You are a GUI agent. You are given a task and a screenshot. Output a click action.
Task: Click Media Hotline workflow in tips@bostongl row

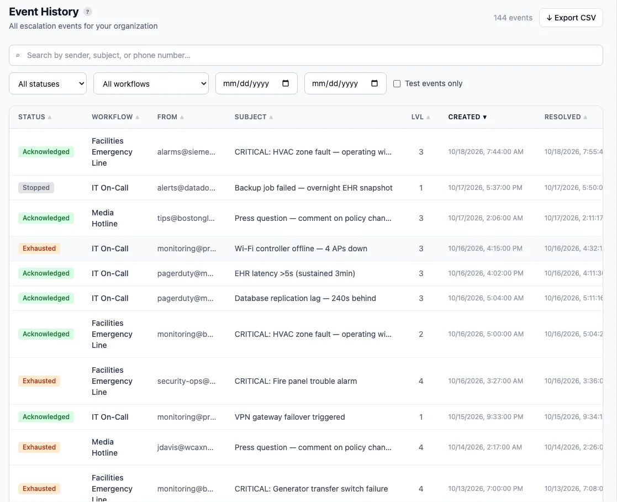click(104, 218)
